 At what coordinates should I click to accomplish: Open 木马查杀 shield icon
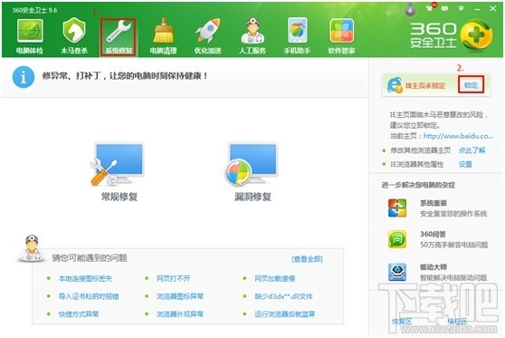coord(74,30)
